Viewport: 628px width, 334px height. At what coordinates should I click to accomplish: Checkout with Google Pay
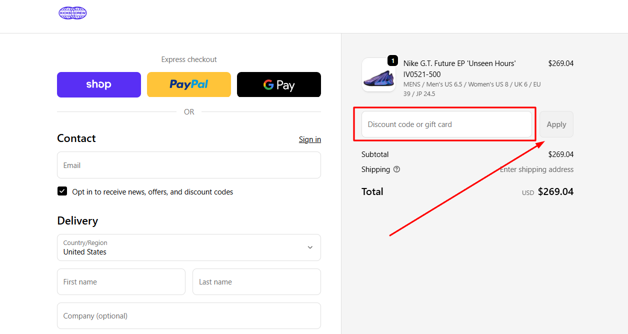(278, 84)
